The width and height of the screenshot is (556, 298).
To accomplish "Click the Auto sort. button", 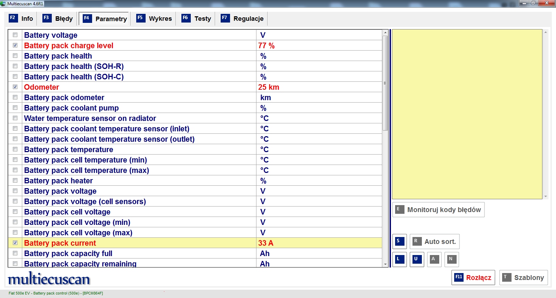I will 434,242.
